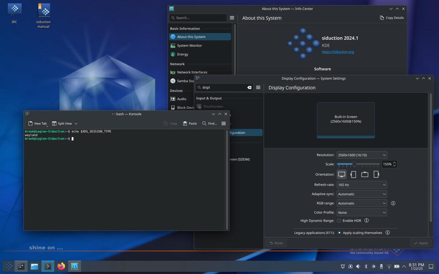This screenshot has width=439, height=274.
Task: Open the Konsole hamburger menu
Action: pyautogui.click(x=223, y=124)
